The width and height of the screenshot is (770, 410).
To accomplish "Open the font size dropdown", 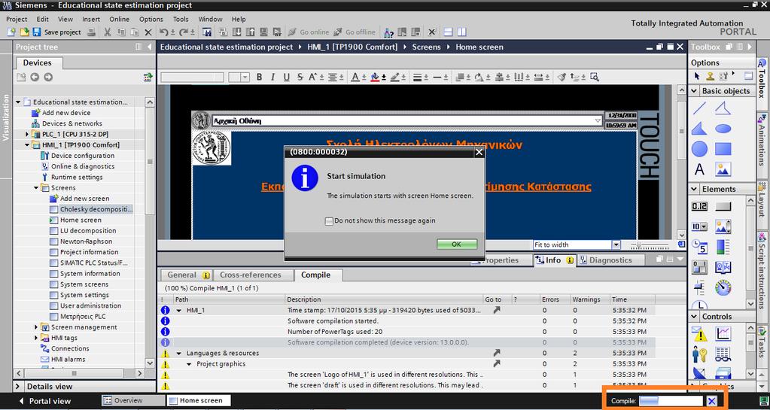I will coord(245,77).
